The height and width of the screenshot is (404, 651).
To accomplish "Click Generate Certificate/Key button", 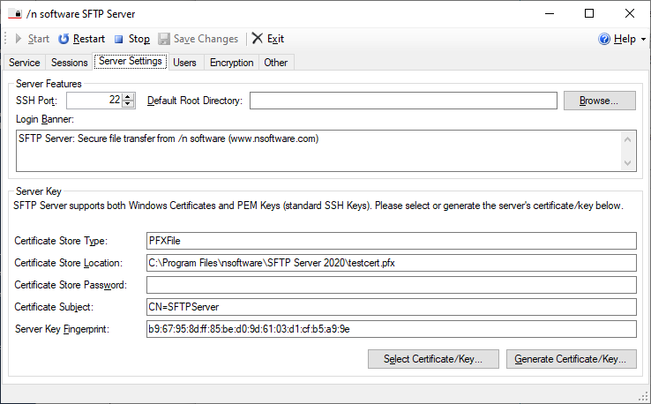I will point(571,359).
